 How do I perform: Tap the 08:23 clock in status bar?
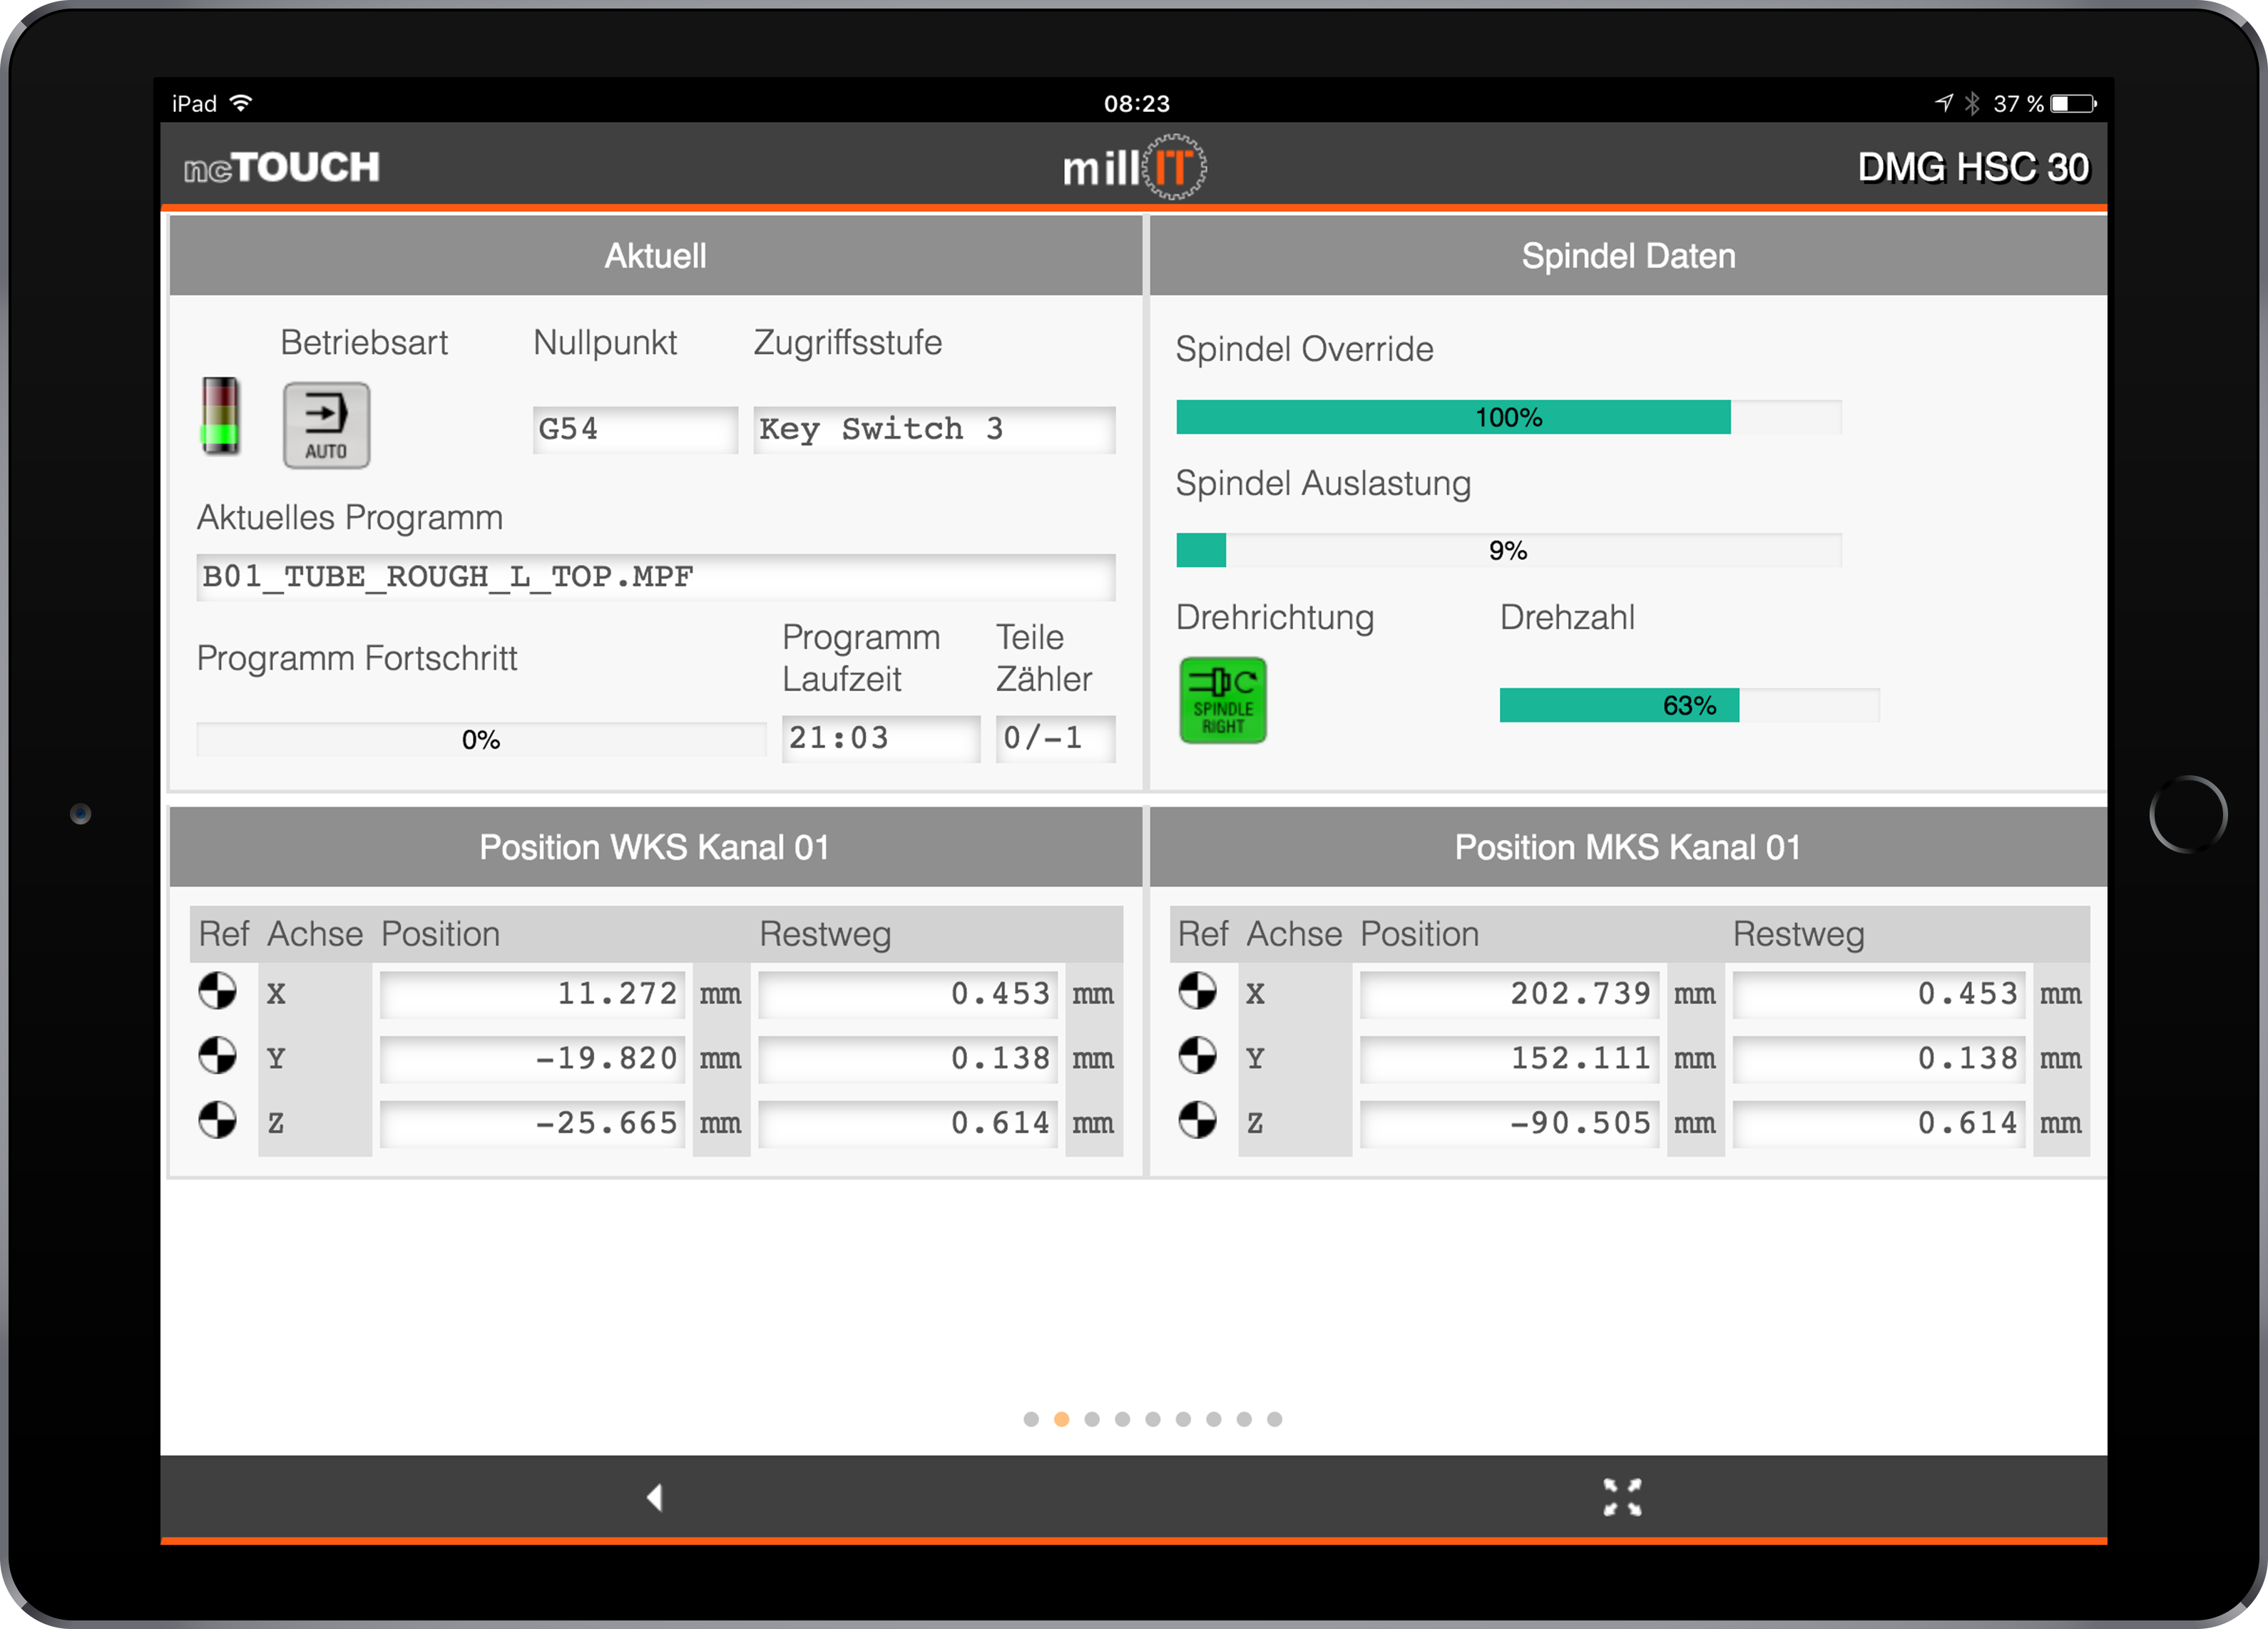pos(1136,103)
